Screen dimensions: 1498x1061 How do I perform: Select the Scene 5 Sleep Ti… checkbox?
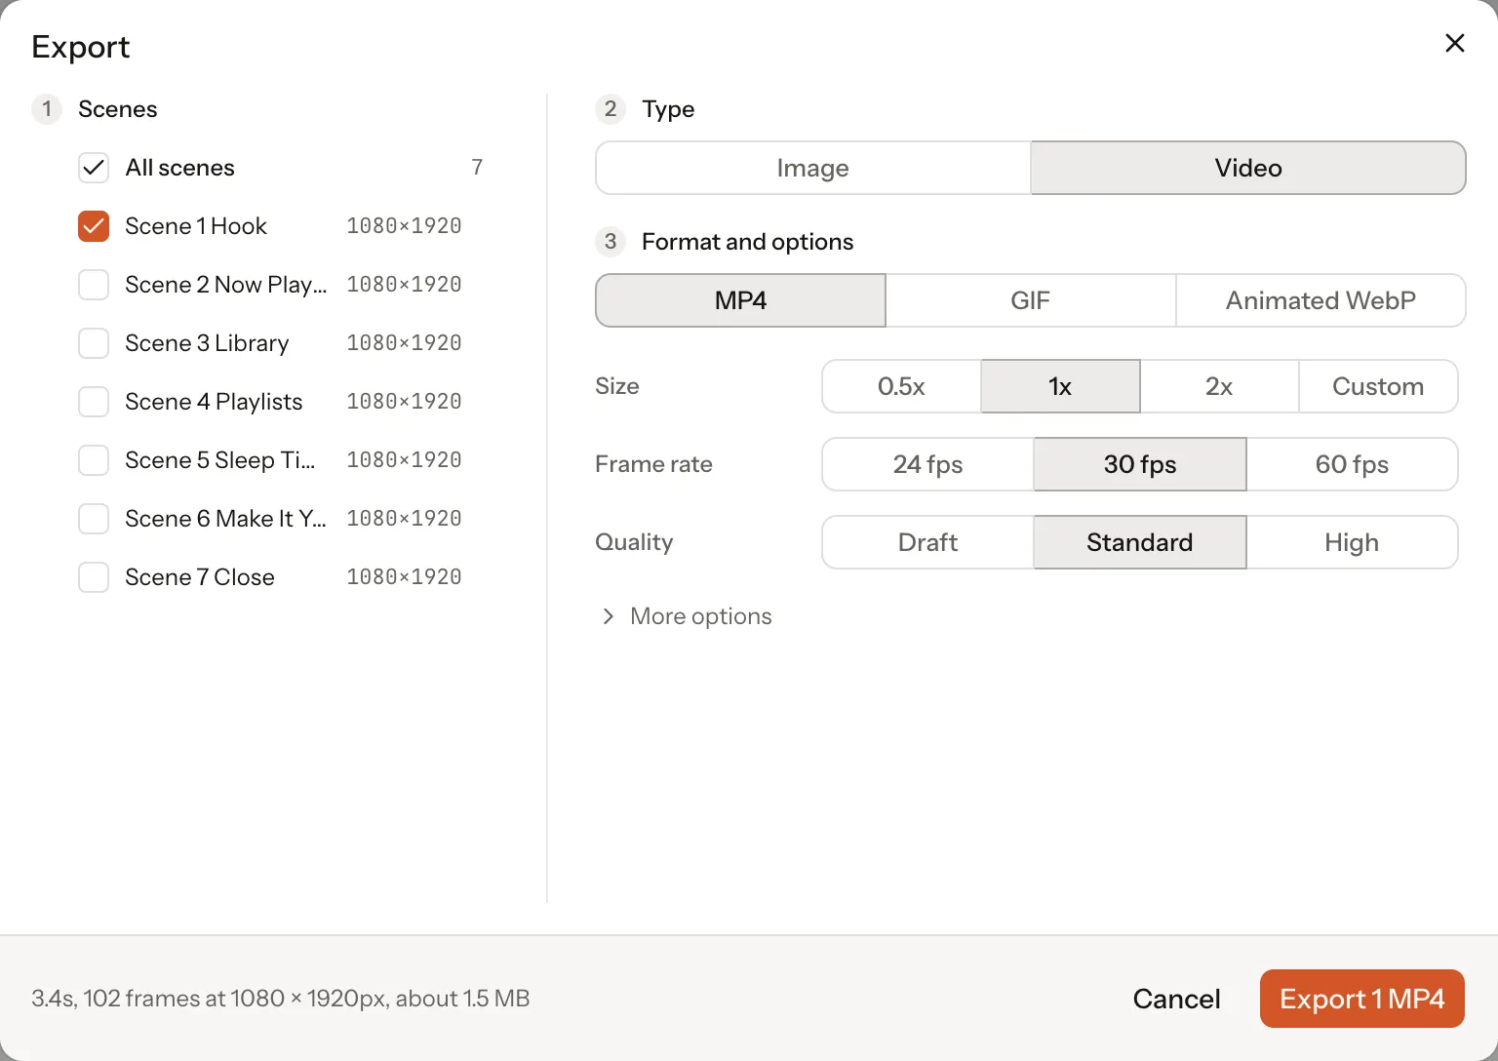[x=94, y=460]
